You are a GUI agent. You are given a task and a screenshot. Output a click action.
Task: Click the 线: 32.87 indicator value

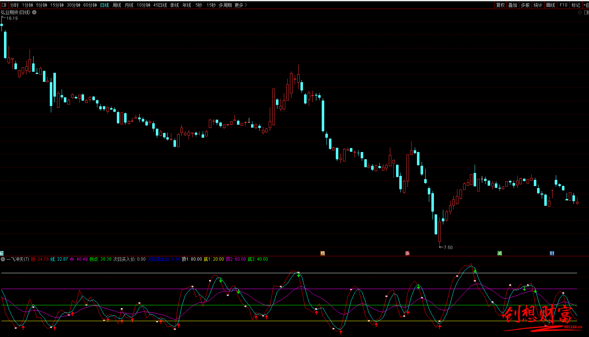point(59,259)
